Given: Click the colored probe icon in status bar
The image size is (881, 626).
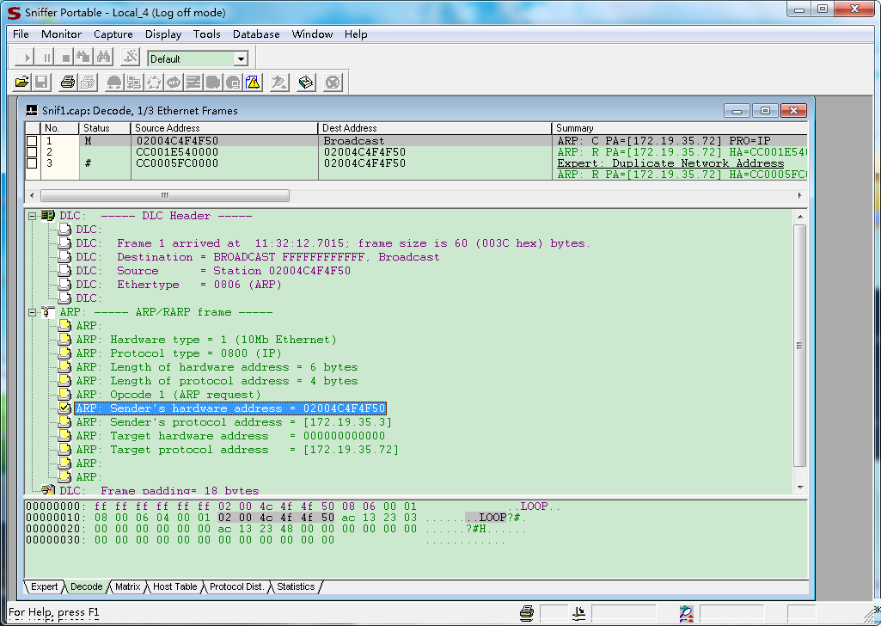Looking at the screenshot, I should tap(686, 613).
